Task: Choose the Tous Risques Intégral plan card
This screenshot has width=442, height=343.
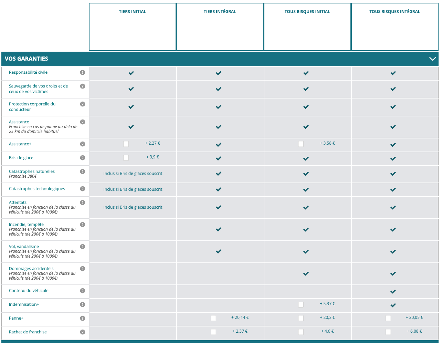Action: [395, 27]
